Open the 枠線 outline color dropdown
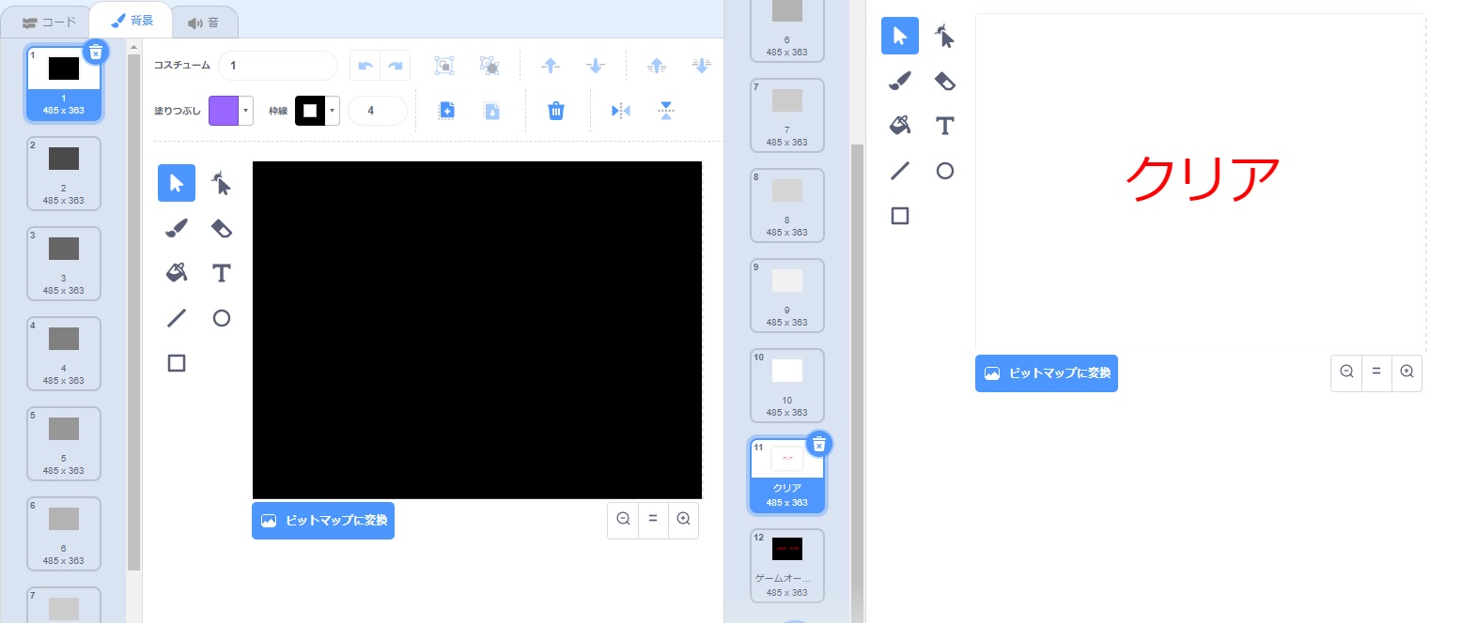The height and width of the screenshot is (623, 1461). pyautogui.click(x=332, y=111)
